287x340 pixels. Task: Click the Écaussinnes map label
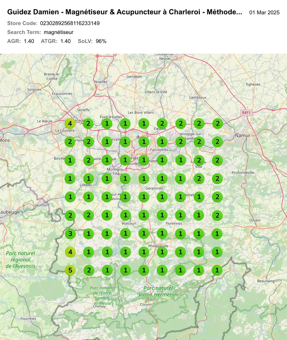62,93
